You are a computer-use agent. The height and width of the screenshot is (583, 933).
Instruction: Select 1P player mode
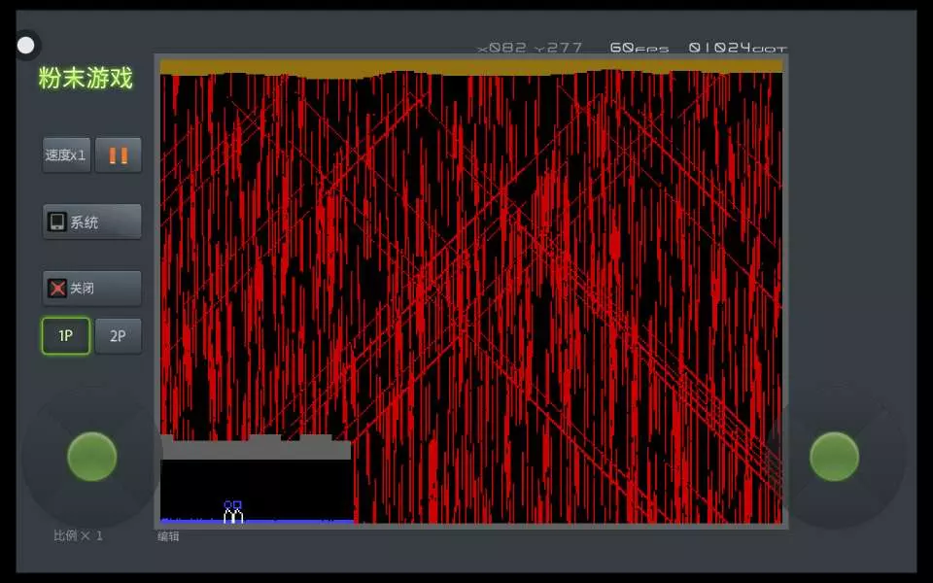click(66, 336)
